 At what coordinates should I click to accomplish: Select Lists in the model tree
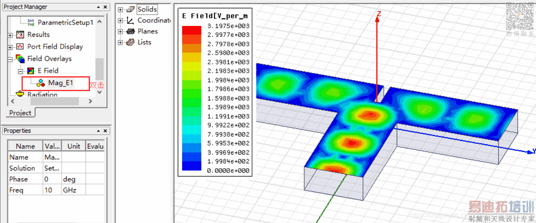(x=144, y=42)
